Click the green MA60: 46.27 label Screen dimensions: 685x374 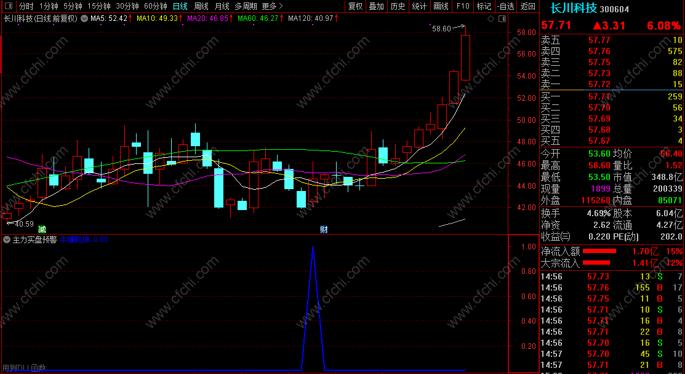point(258,19)
